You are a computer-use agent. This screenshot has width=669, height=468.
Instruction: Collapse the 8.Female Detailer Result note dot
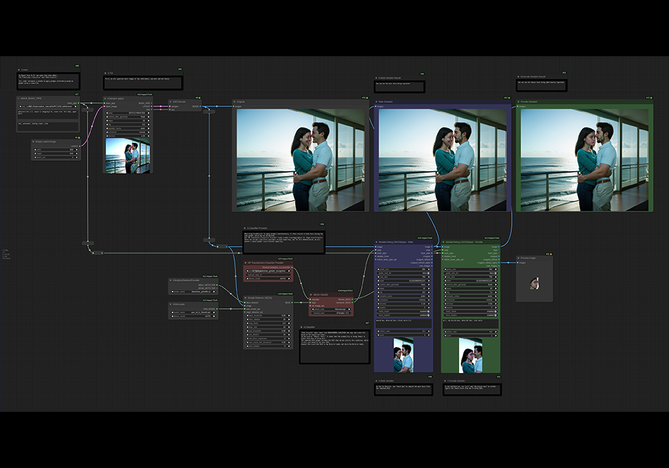518,77
